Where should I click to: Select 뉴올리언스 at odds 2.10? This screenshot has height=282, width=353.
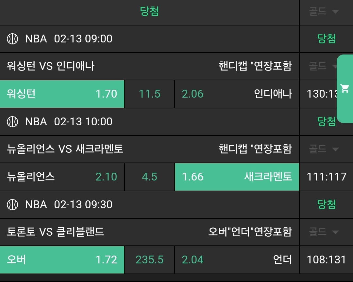coord(62,177)
